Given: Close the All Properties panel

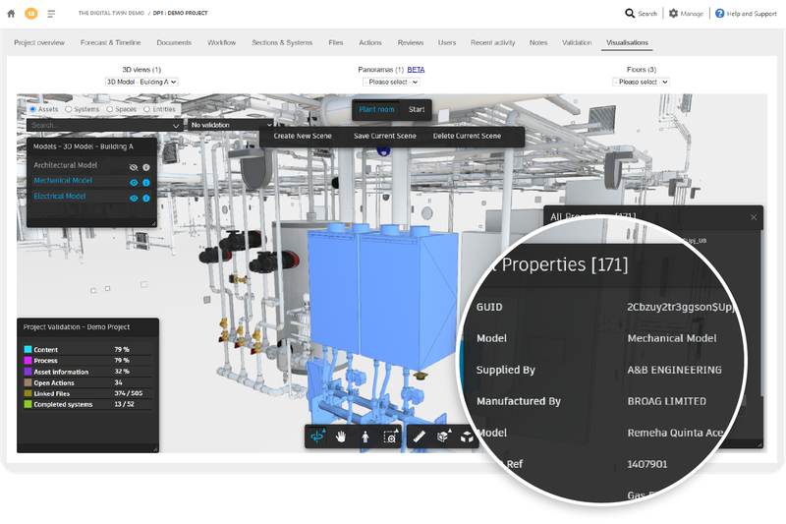Looking at the screenshot, I should [x=754, y=217].
